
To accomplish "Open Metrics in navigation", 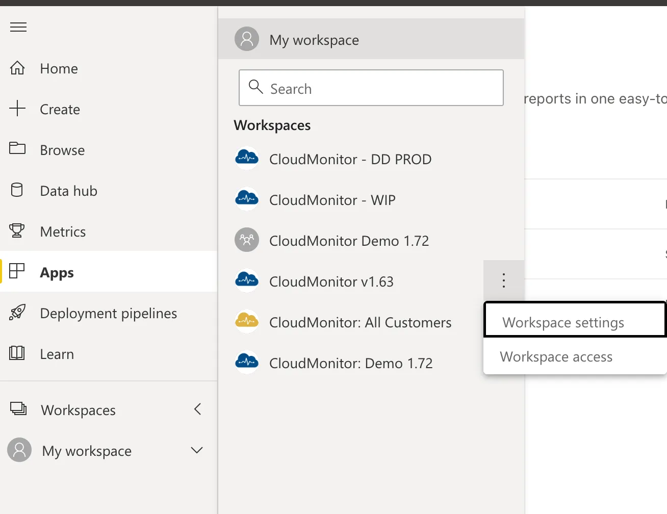I will 109,232.
